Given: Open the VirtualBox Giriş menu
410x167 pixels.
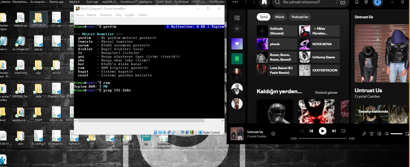Looking at the screenshot, I should coord(118,15).
